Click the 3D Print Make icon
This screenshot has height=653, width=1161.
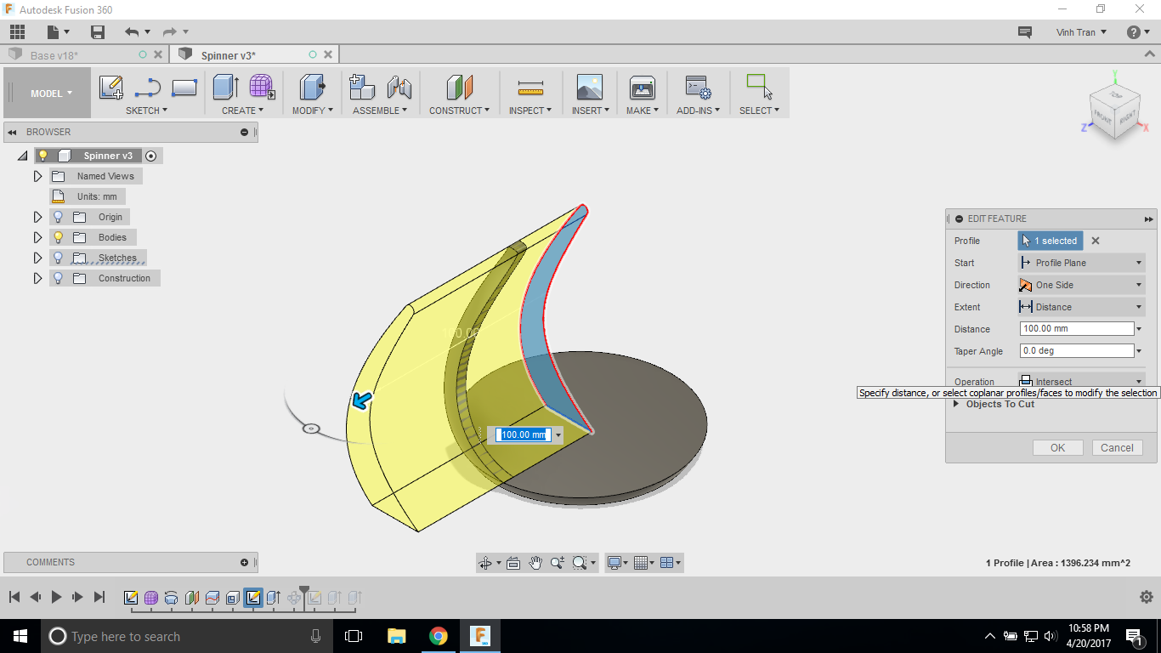(642, 88)
